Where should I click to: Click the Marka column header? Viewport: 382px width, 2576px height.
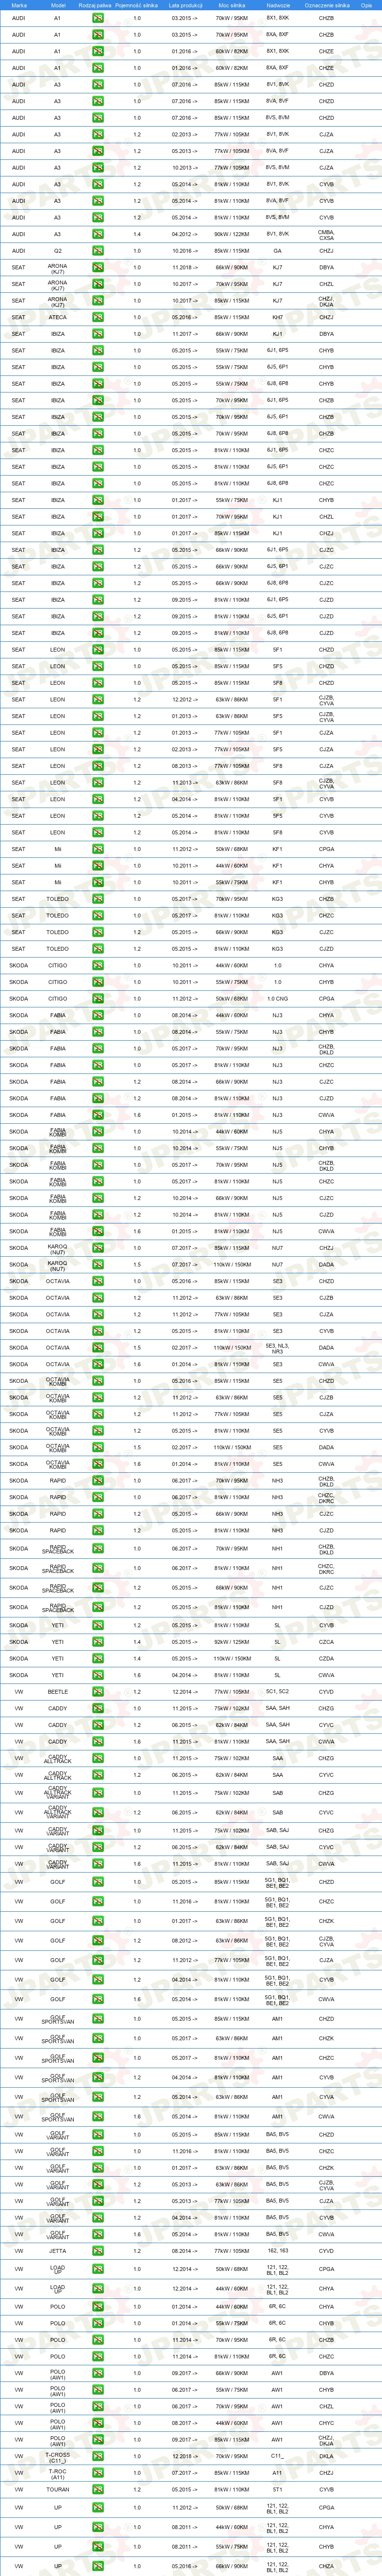19,5
